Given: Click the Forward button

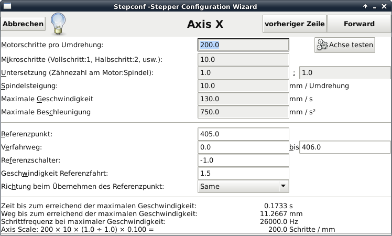Looking at the screenshot, I should tap(359, 24).
